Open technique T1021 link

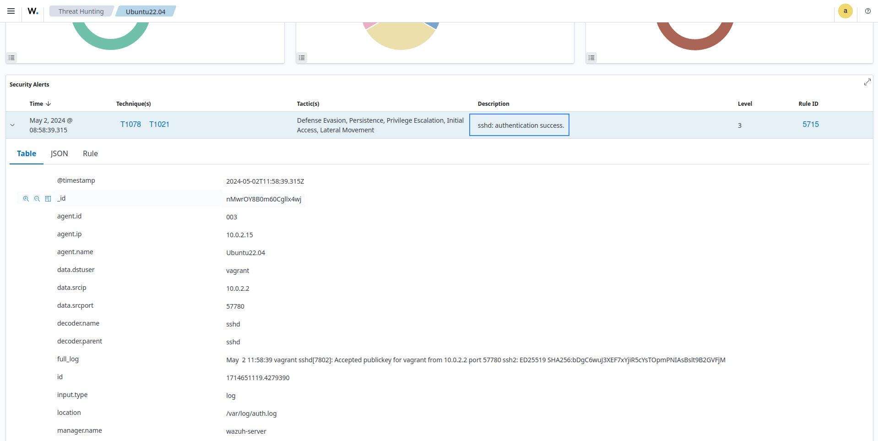159,125
